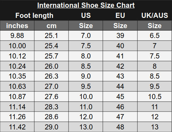
Task: Click EU size 47 cell
Action: 120,117
